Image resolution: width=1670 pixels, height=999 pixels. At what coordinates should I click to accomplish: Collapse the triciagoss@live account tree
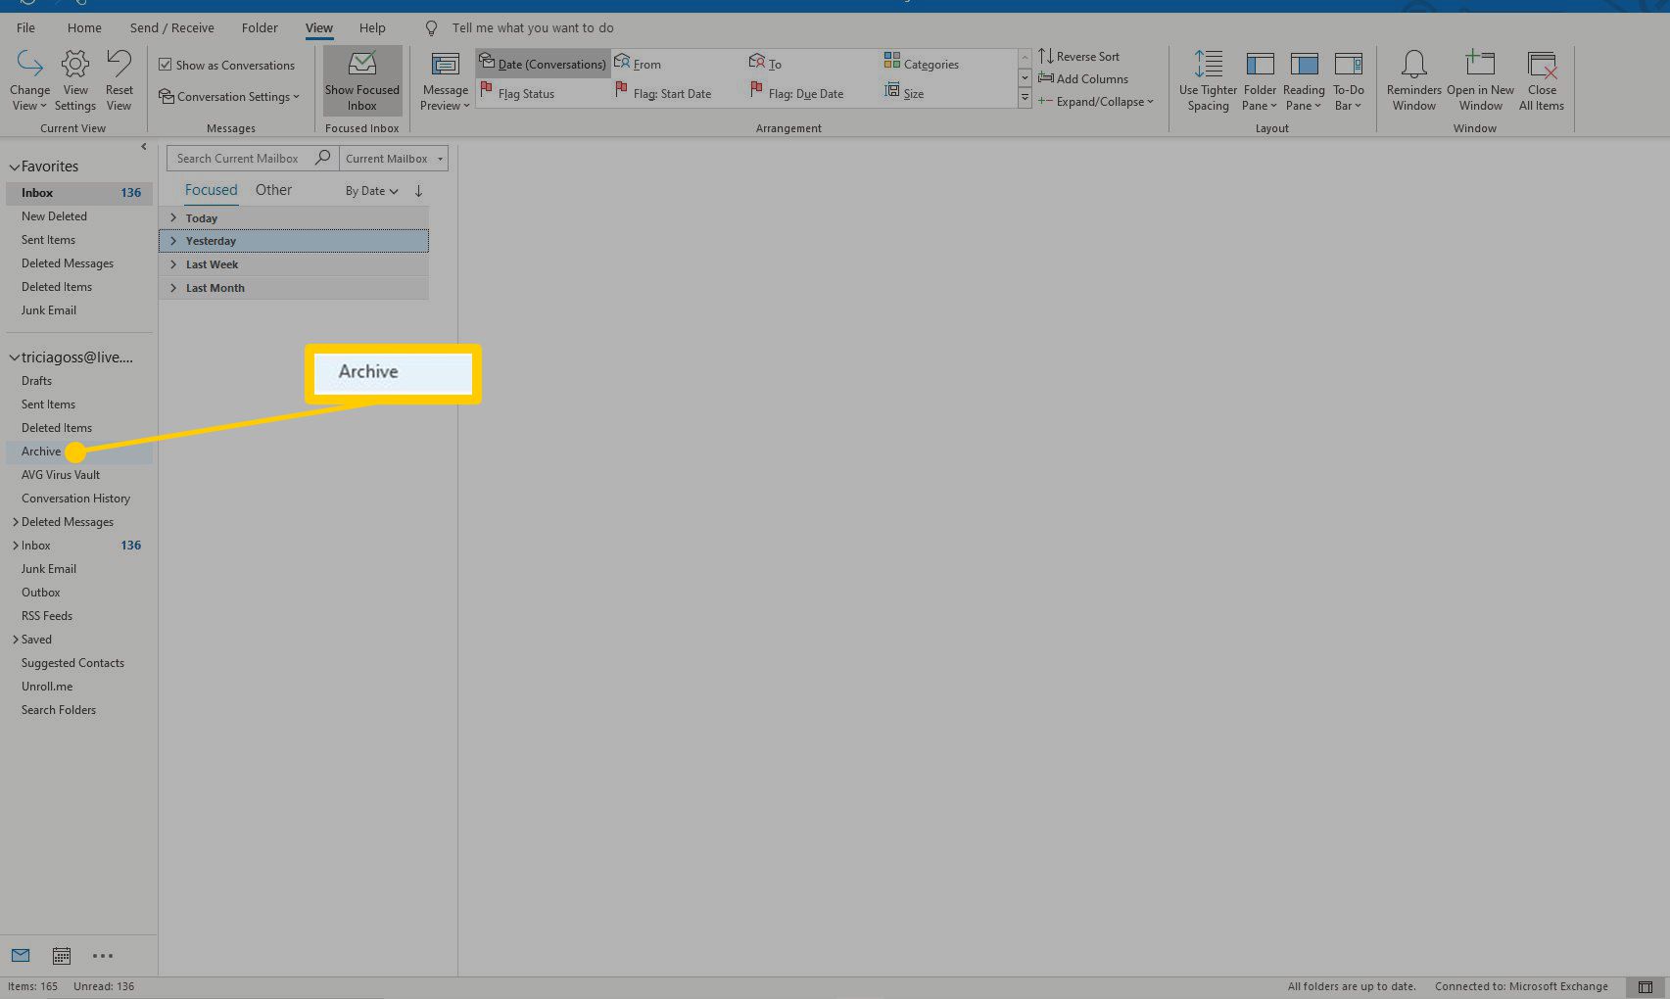pos(15,358)
